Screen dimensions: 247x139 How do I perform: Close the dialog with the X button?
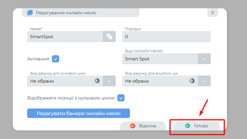212,13
